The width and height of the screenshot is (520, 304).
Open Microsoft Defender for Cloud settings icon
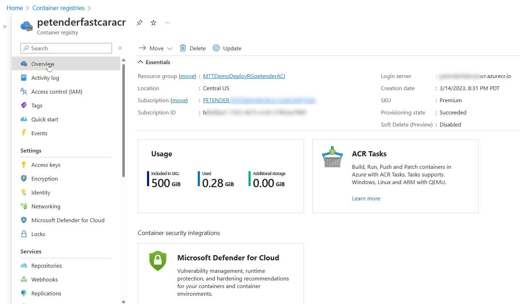24,220
